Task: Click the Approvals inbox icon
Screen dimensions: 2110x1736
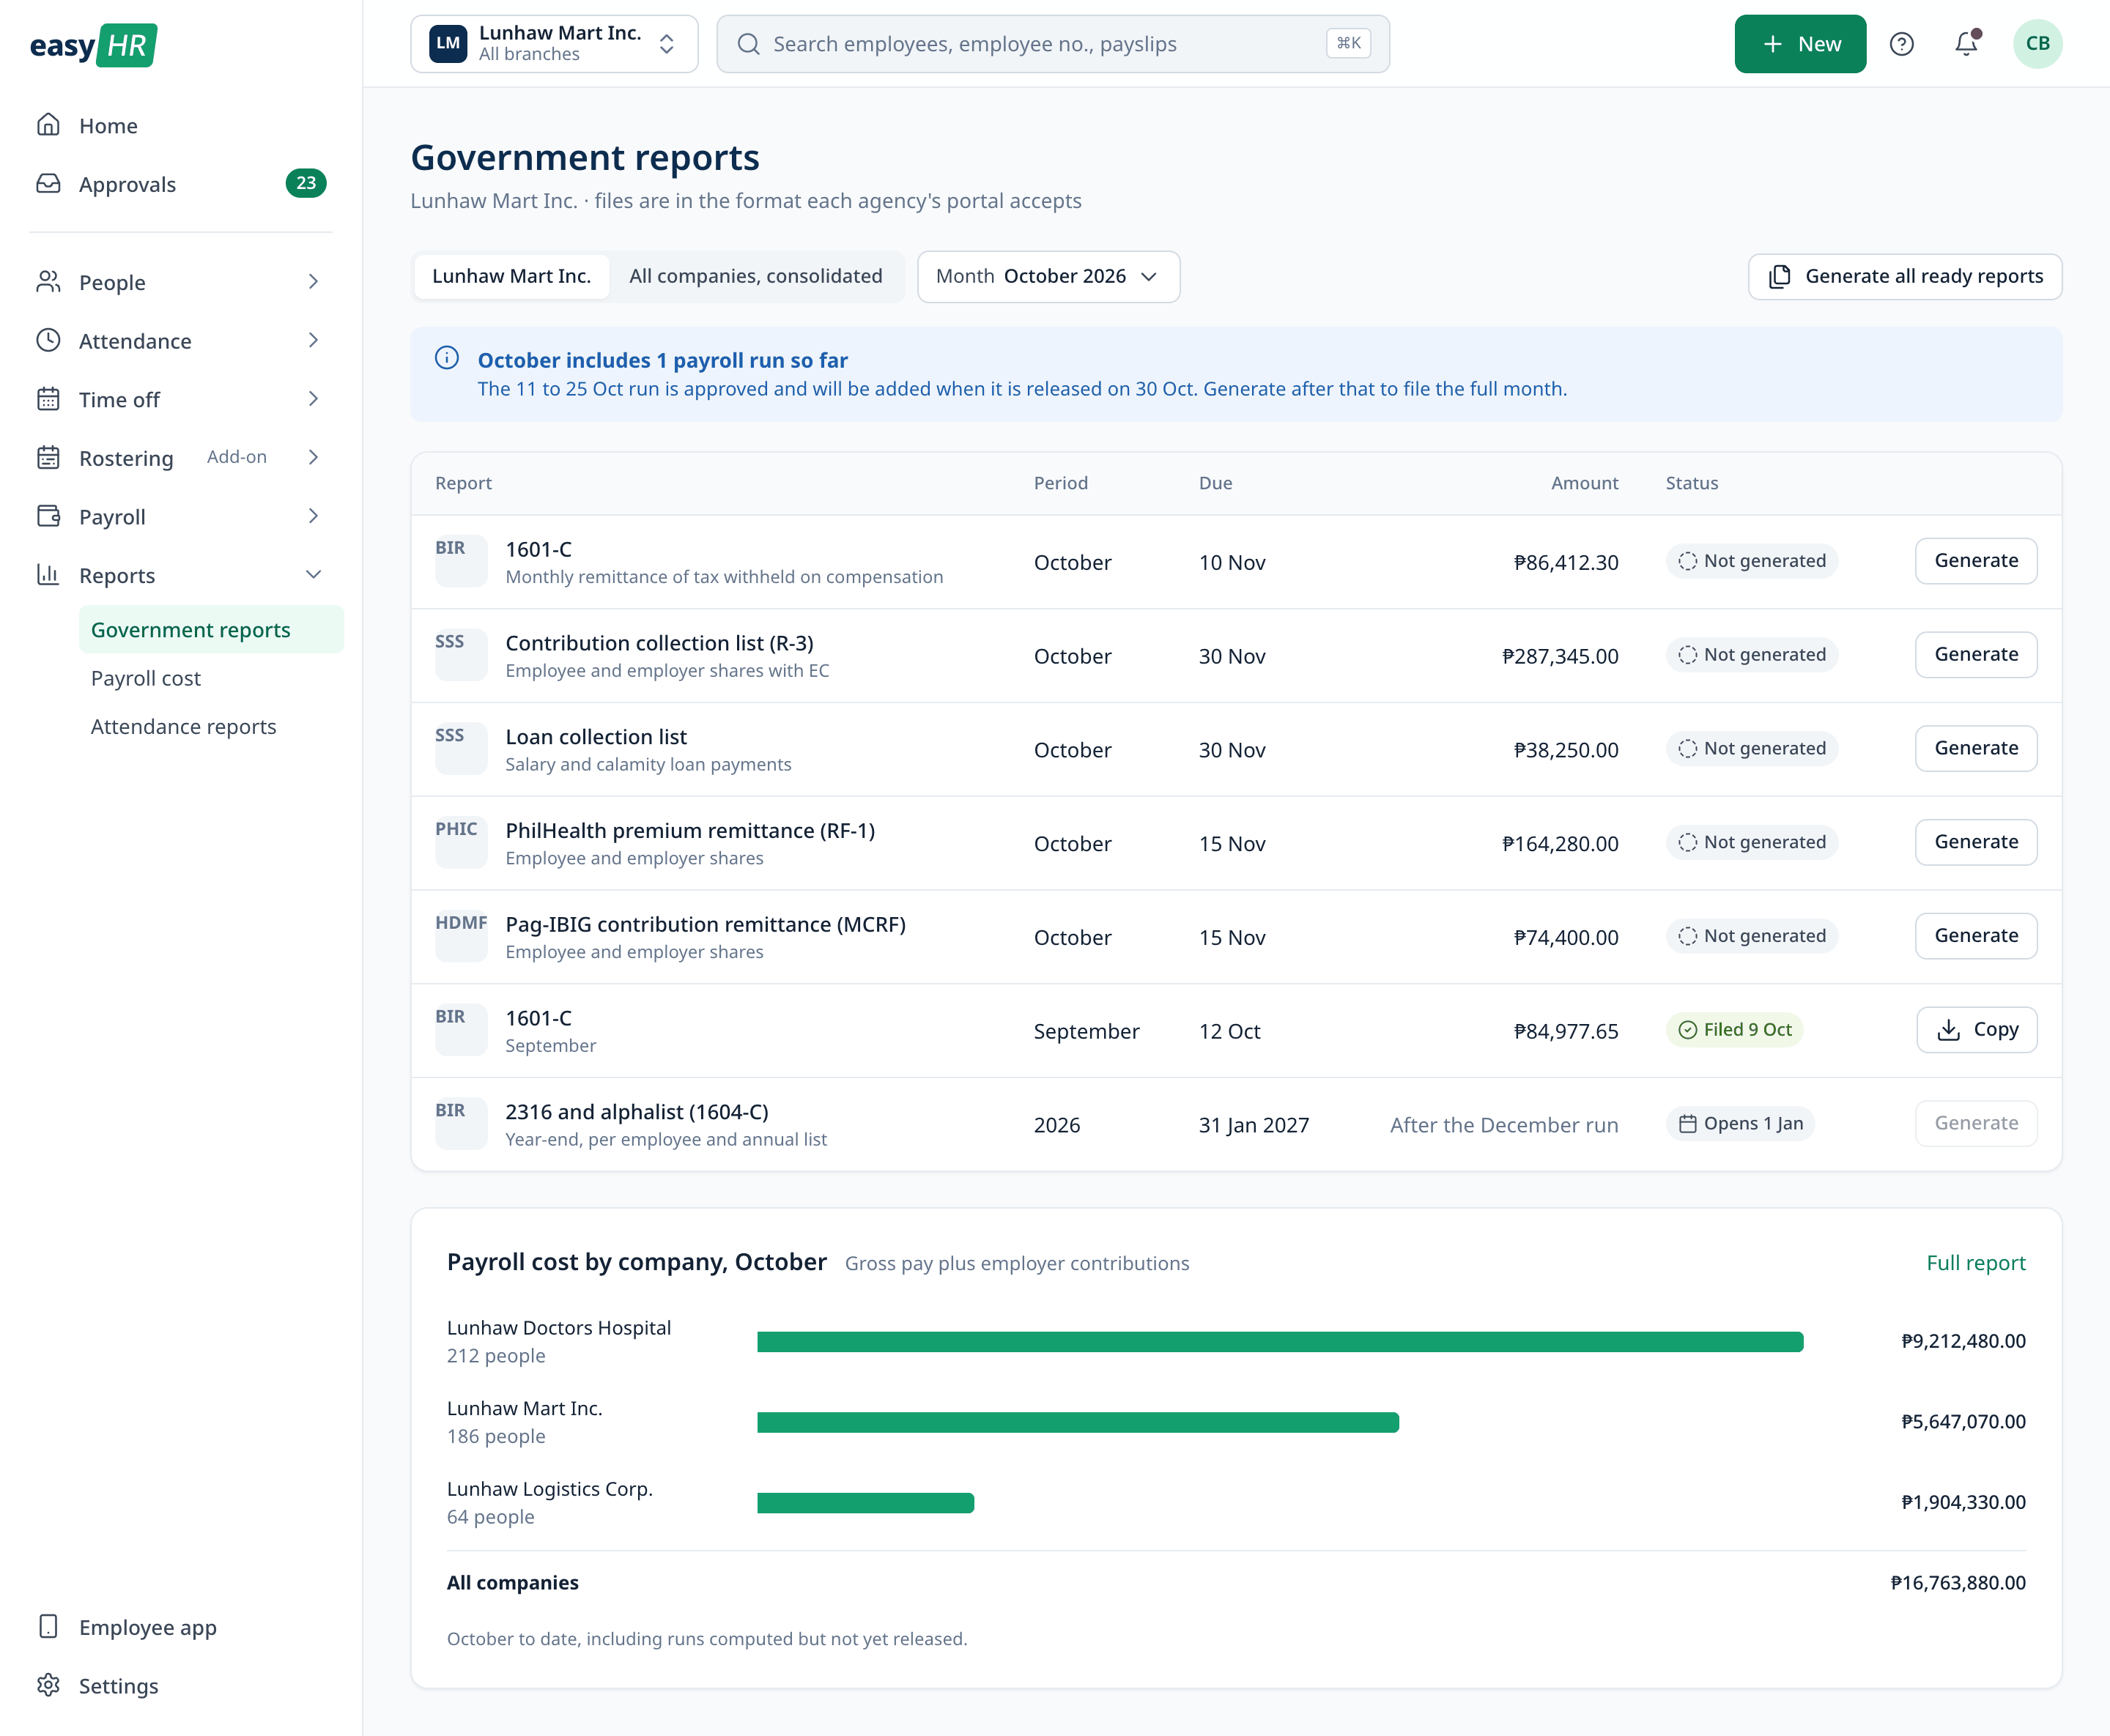Action: [x=48, y=184]
